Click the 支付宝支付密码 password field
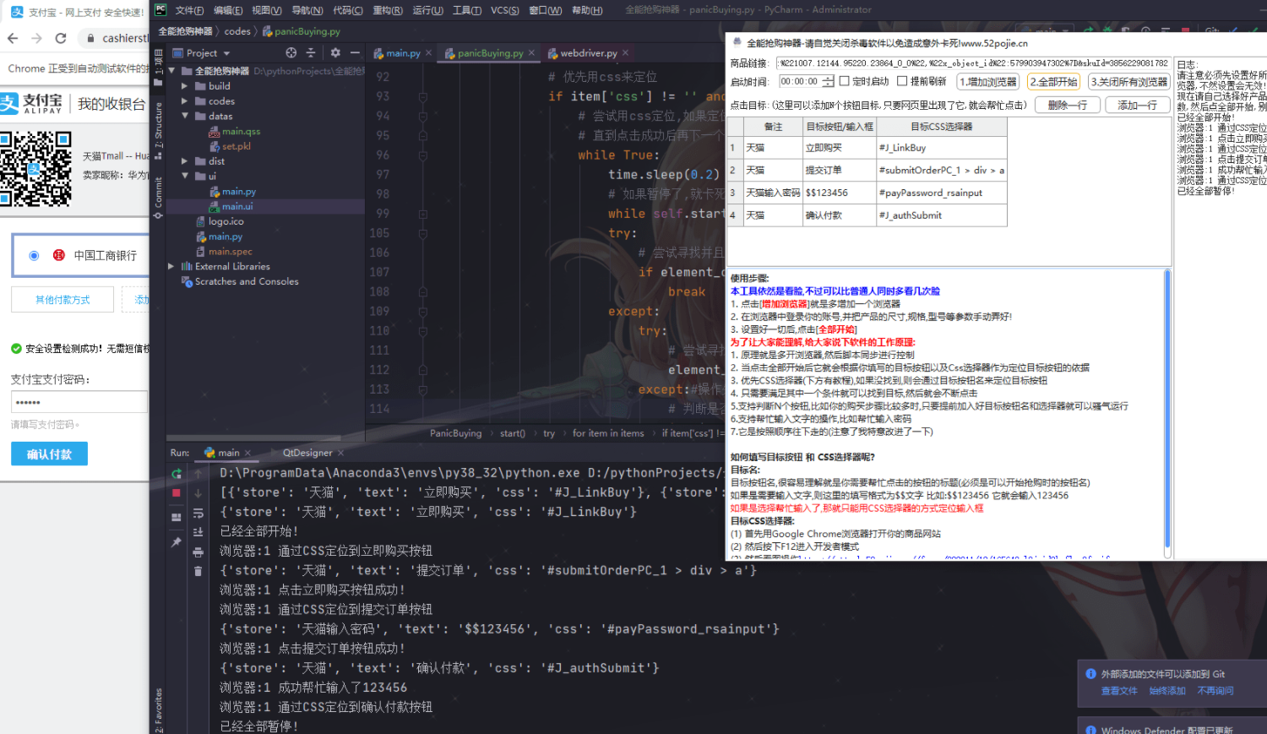Image resolution: width=1267 pixels, height=734 pixels. pyautogui.click(x=79, y=402)
